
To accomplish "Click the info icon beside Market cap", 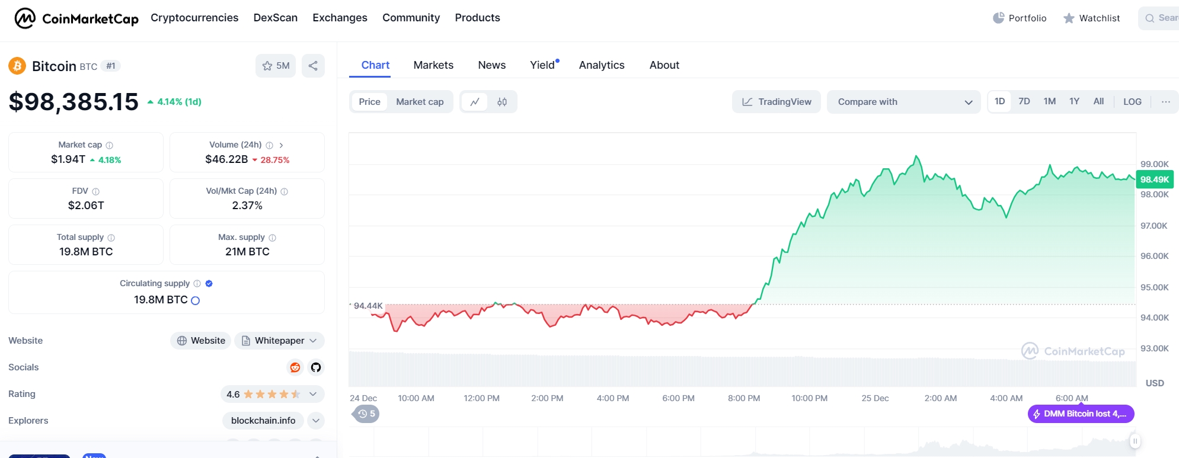I will pos(110,145).
